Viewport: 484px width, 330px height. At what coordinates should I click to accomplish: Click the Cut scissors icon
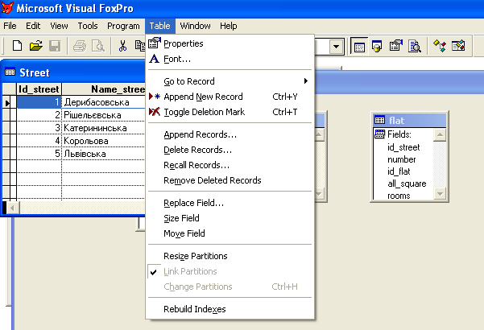tap(123, 46)
